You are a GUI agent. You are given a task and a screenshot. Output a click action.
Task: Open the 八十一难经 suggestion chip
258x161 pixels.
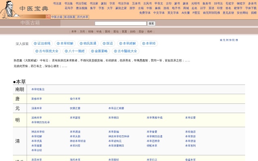(75, 51)
